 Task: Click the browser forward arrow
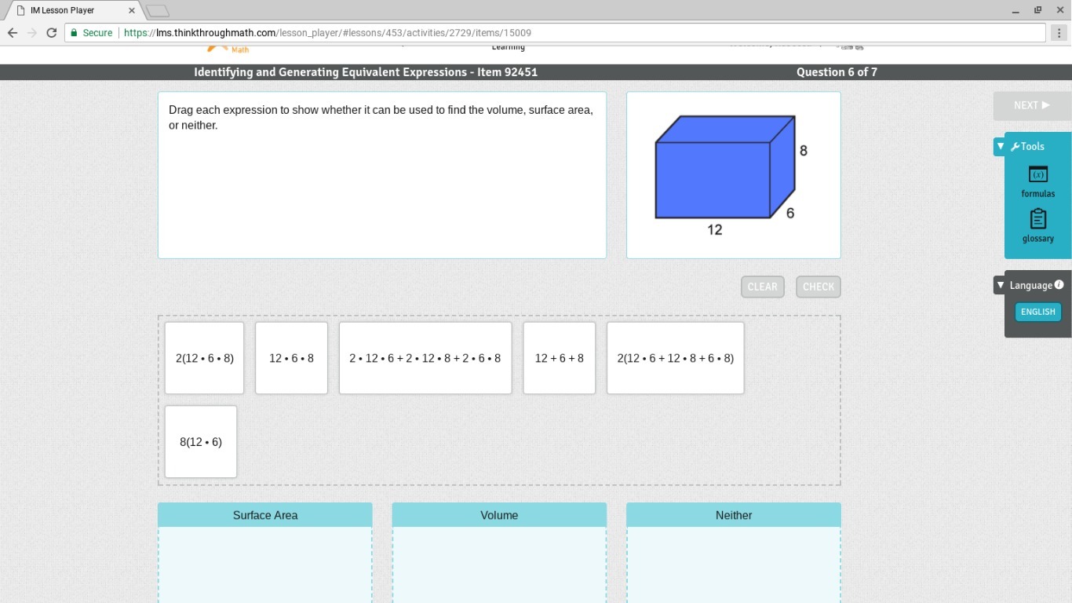click(32, 33)
